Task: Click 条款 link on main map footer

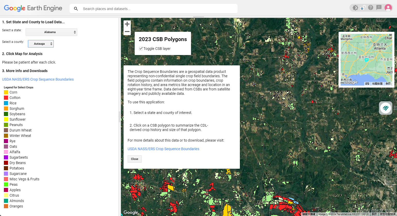Action: pyautogui.click(x=374, y=214)
